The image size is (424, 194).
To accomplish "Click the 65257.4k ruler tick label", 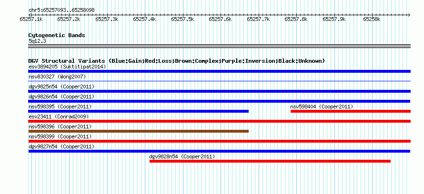I will pos(145,19).
